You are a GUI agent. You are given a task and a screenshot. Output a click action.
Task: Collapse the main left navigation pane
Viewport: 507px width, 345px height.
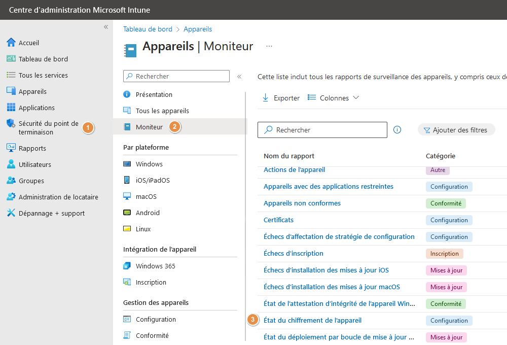(x=106, y=27)
